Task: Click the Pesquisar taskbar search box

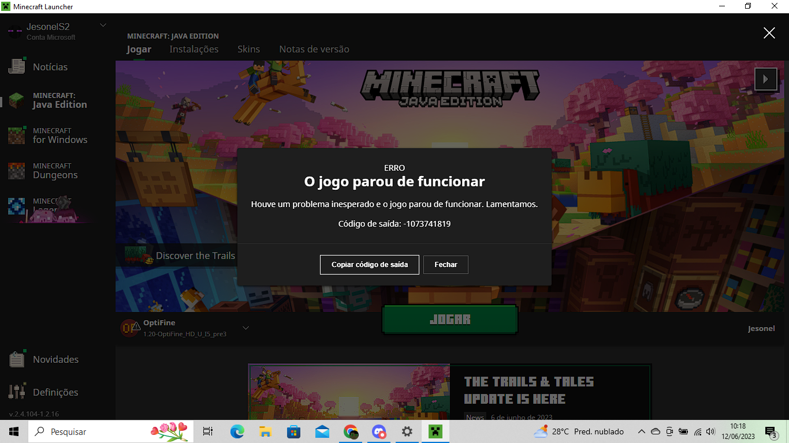Action: tap(110, 431)
